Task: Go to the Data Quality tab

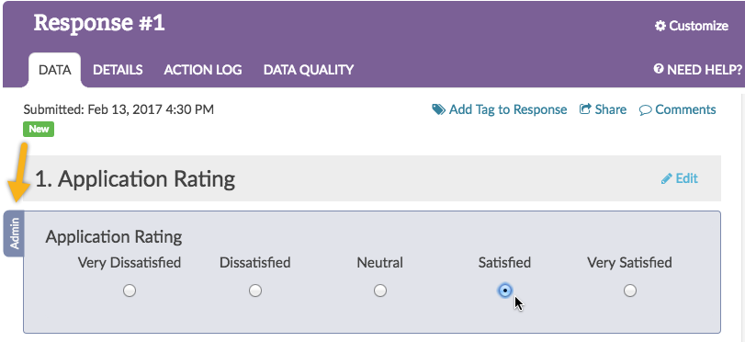Action: coord(309,70)
